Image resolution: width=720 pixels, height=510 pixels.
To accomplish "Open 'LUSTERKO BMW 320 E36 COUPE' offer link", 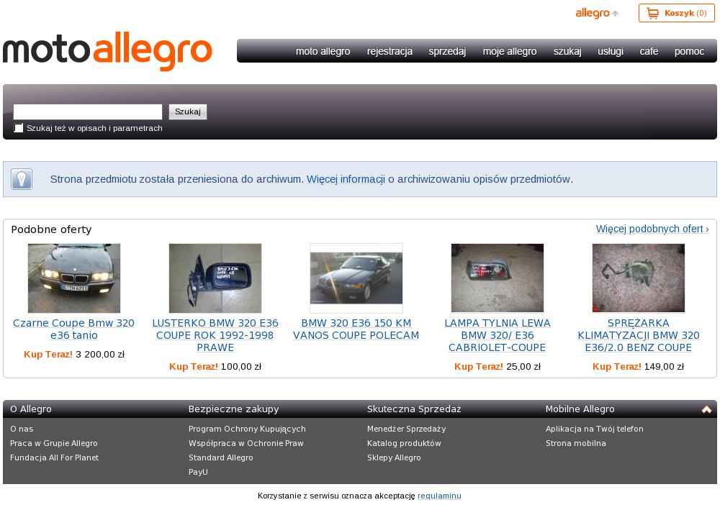I will tap(215, 335).
